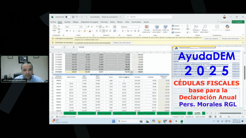Open the font size dropdown
The height and width of the screenshot is (138, 246).
coord(86,27)
